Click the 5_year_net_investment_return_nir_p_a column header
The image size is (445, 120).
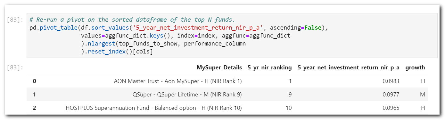(349, 67)
